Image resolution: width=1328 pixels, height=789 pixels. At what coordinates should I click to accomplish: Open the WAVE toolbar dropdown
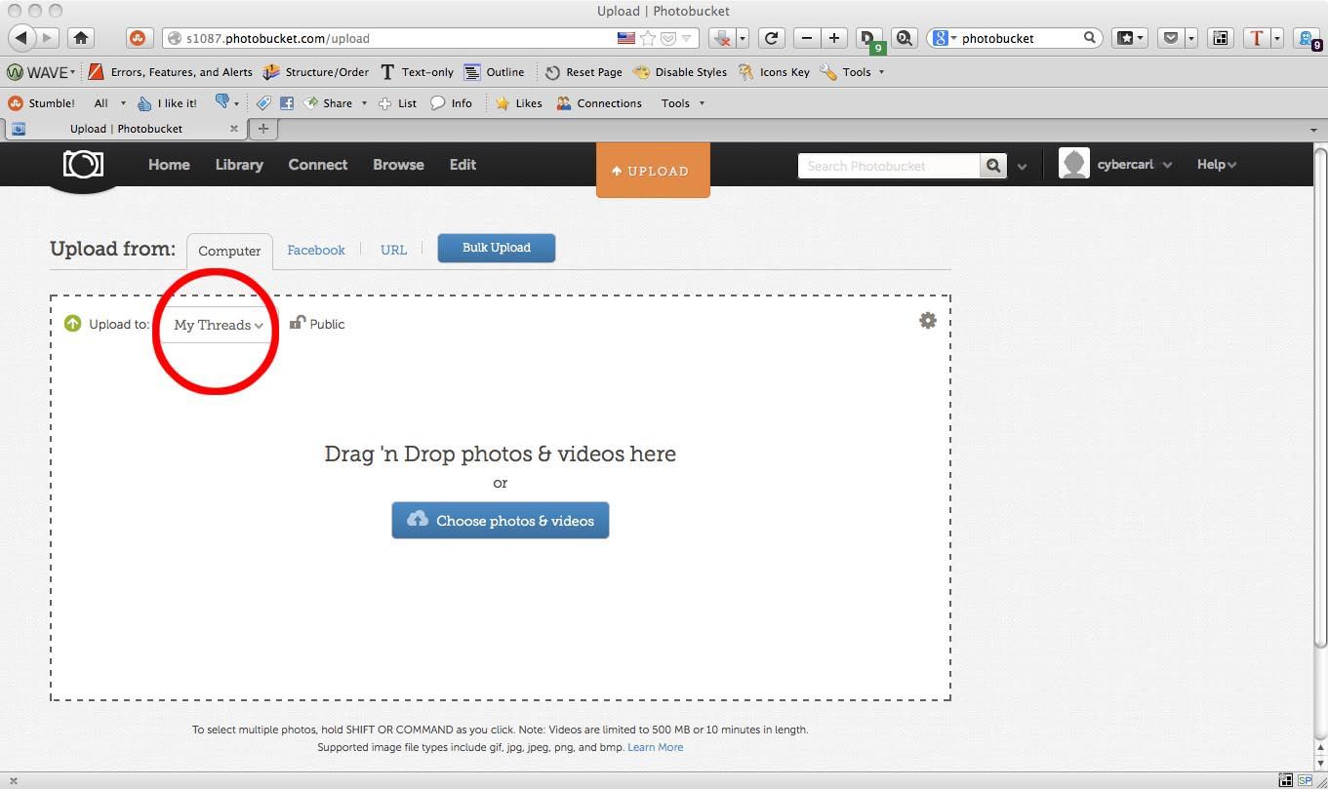pos(41,72)
